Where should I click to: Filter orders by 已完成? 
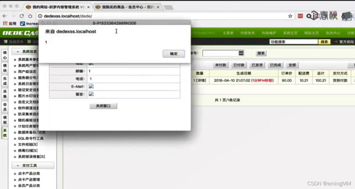(x=275, y=65)
